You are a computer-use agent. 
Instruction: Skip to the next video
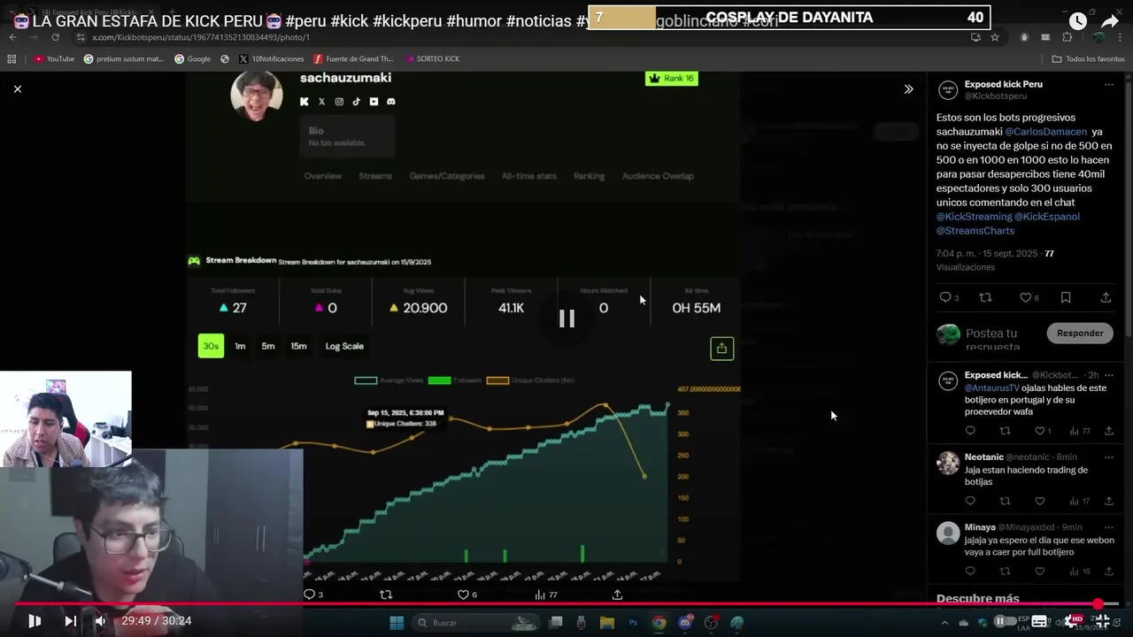tap(70, 621)
